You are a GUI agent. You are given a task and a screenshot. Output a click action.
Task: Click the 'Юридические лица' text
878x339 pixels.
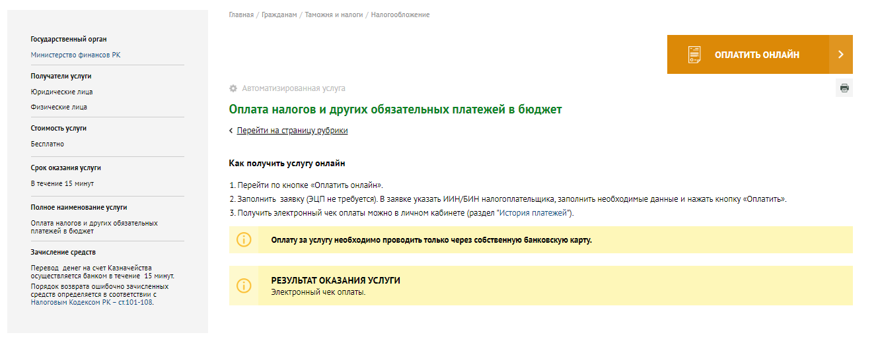[62, 92]
